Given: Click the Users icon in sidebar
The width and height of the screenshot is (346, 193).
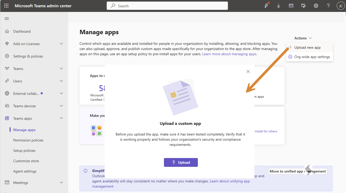Looking at the screenshot, I should 7,81.
